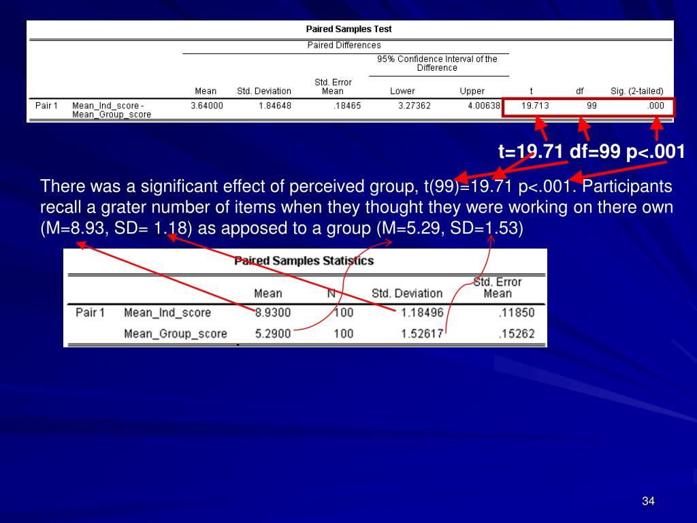
Task: Click the 'Std. Deviation' header in the statistics table
Action: point(407,294)
